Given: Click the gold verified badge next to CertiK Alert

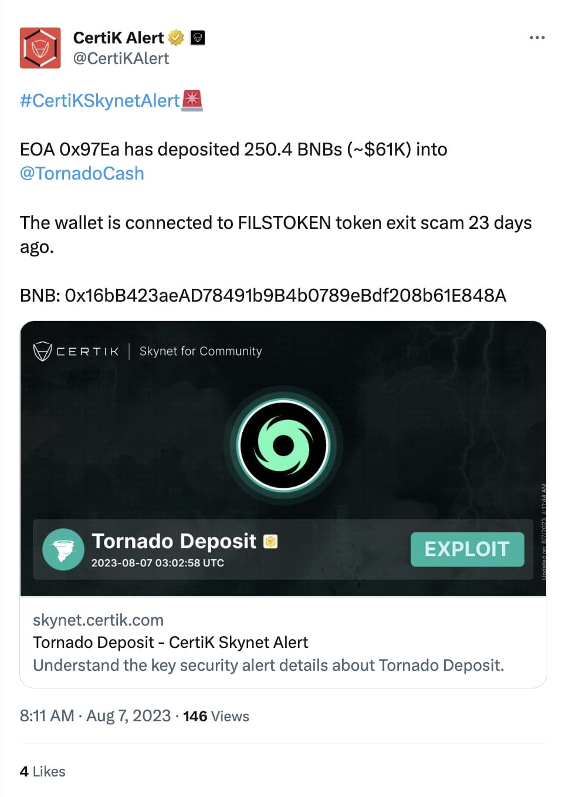Looking at the screenshot, I should (x=175, y=37).
